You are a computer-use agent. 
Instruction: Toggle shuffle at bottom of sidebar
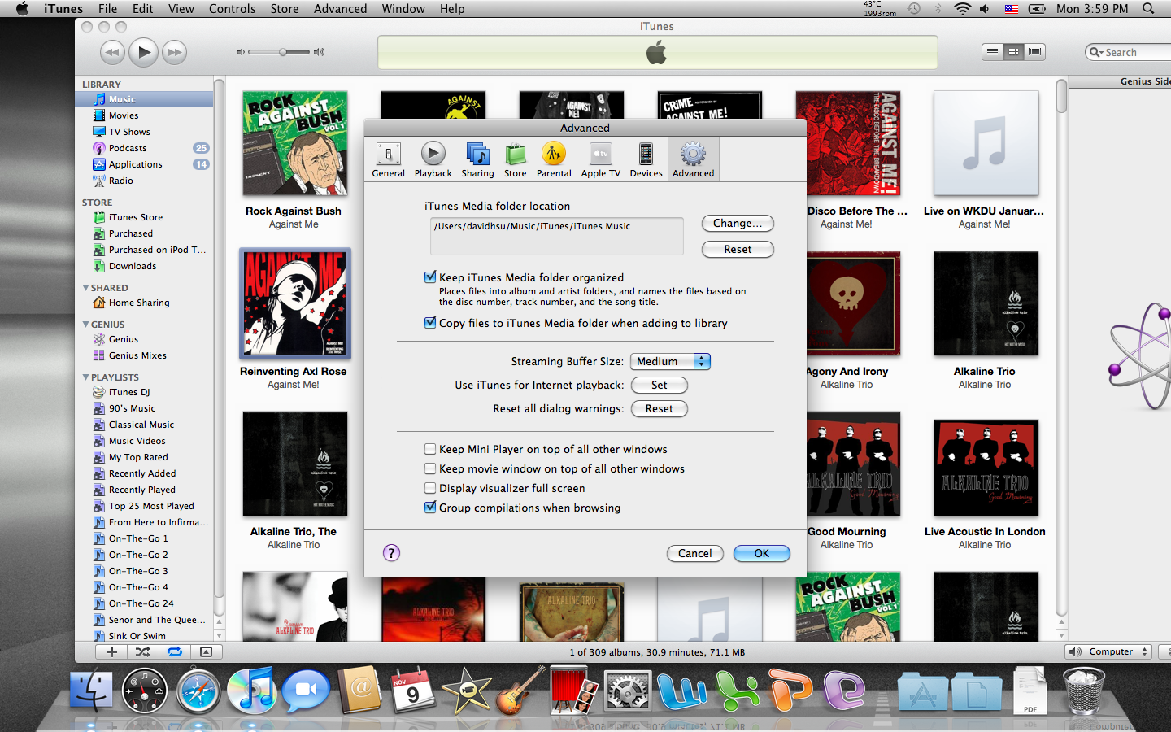click(142, 651)
